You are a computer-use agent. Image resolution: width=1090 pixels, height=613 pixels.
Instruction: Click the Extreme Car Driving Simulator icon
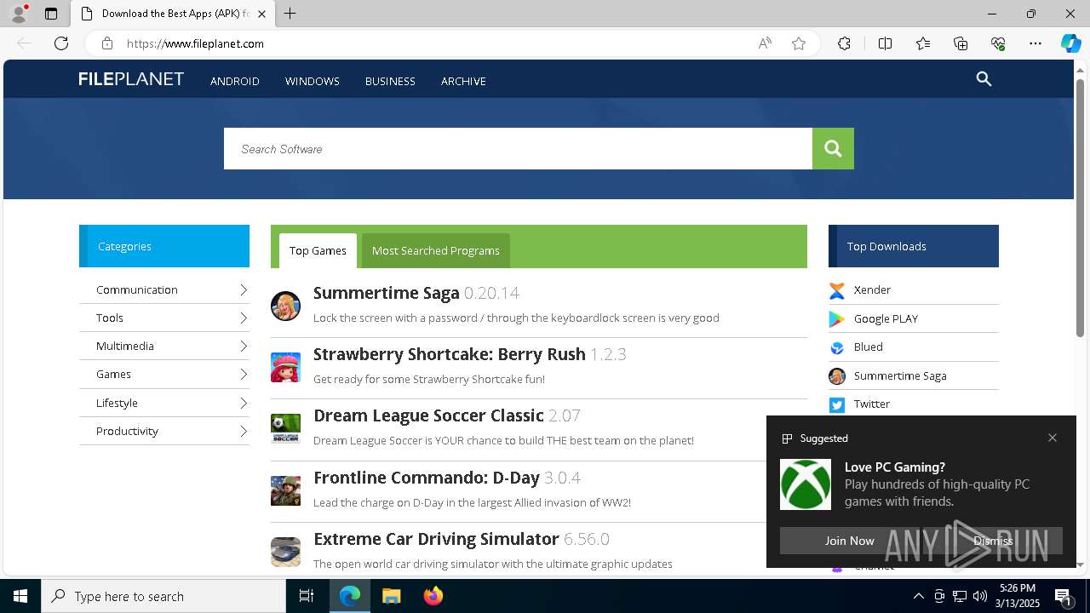[285, 552]
